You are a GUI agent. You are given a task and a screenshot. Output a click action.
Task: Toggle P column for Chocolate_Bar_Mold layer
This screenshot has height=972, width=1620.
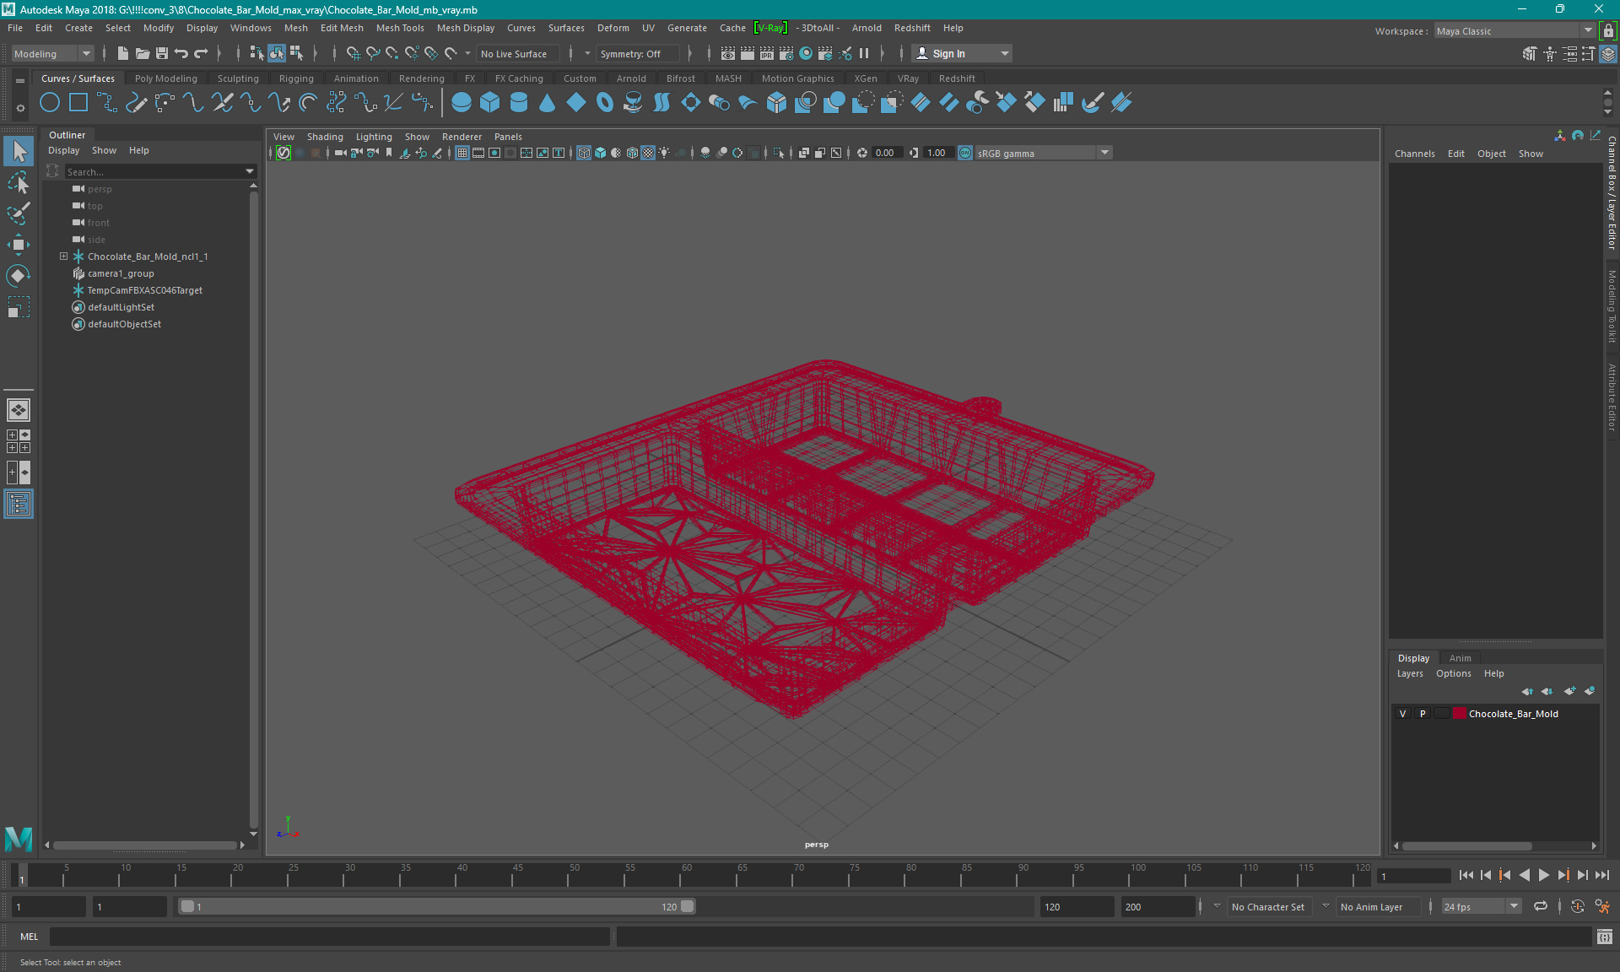point(1422,713)
